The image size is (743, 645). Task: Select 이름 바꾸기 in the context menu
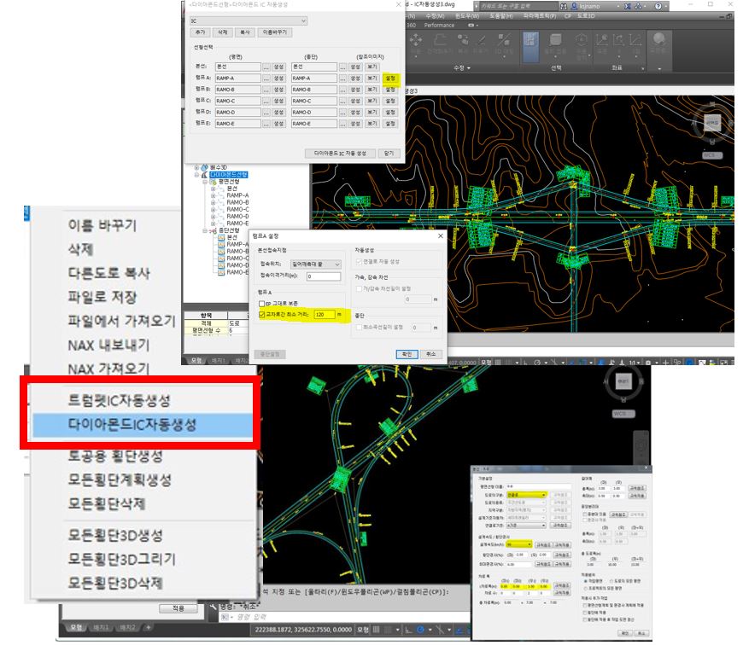pos(102,225)
